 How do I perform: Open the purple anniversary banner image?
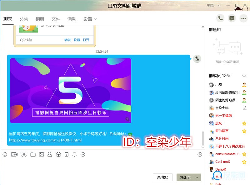[x=71, y=91]
